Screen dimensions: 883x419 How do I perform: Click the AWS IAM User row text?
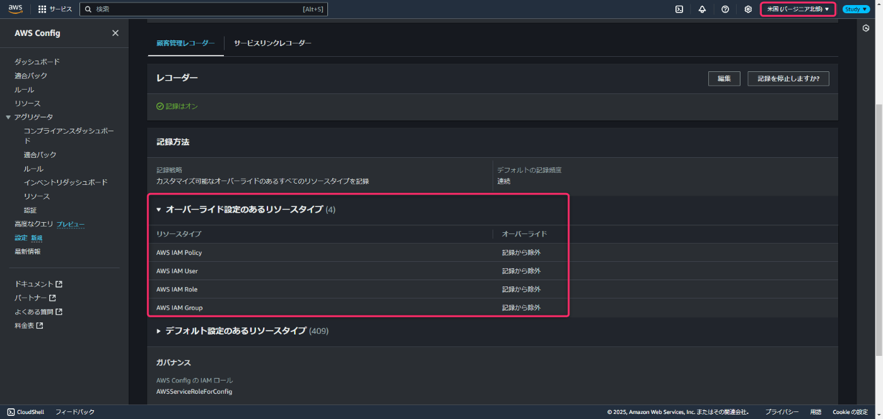point(177,271)
